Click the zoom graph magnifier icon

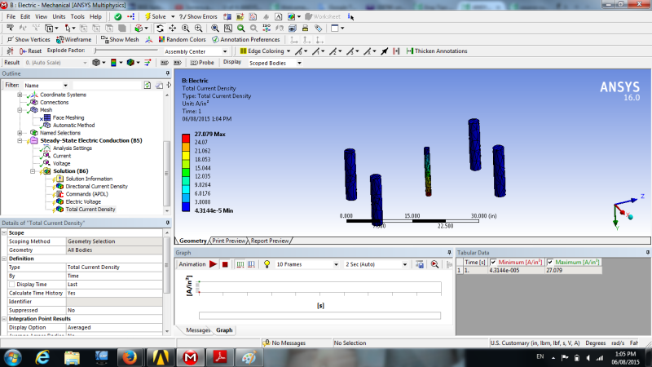coord(434,264)
